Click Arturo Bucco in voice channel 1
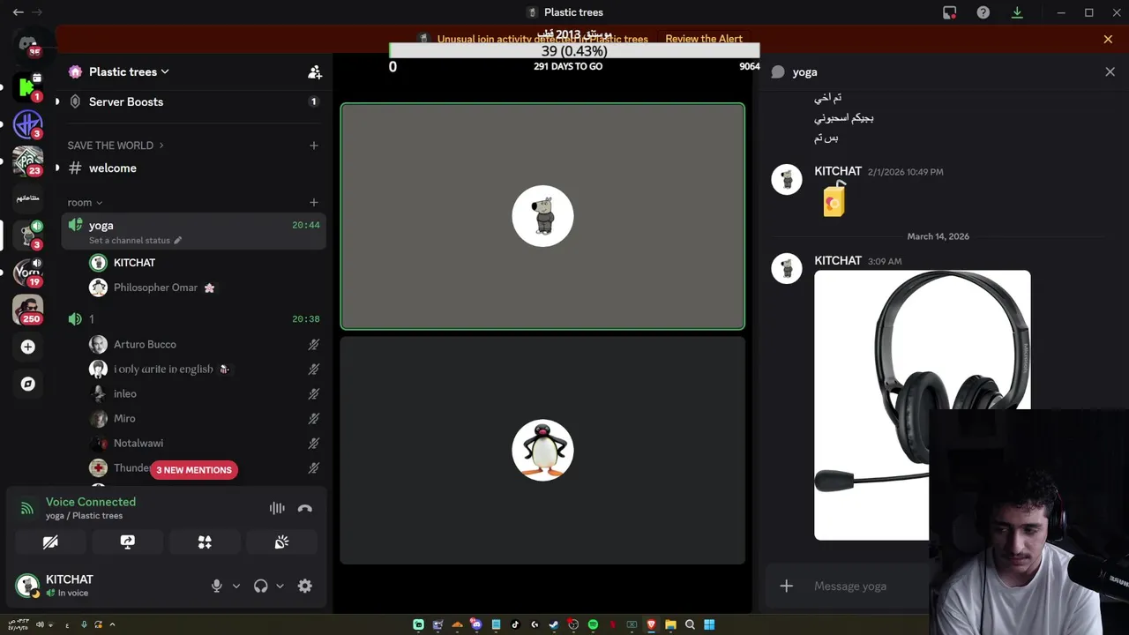This screenshot has height=635, width=1129. point(206,345)
